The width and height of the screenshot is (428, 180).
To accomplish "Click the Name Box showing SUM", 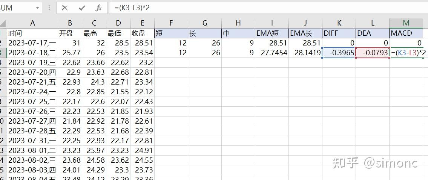I will pyautogui.click(x=15, y=8).
